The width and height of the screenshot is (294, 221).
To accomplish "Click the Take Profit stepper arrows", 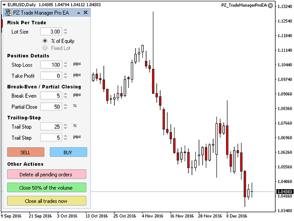I will tap(65, 76).
